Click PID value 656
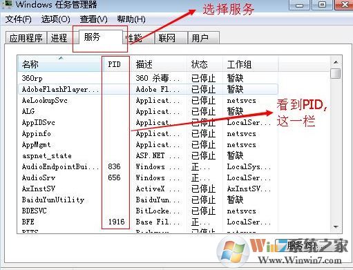The height and width of the screenshot is (270, 353). coord(114,177)
